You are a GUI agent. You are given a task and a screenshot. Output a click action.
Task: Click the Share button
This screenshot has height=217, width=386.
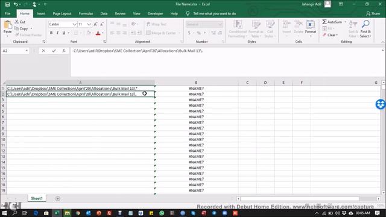pyautogui.click(x=373, y=13)
